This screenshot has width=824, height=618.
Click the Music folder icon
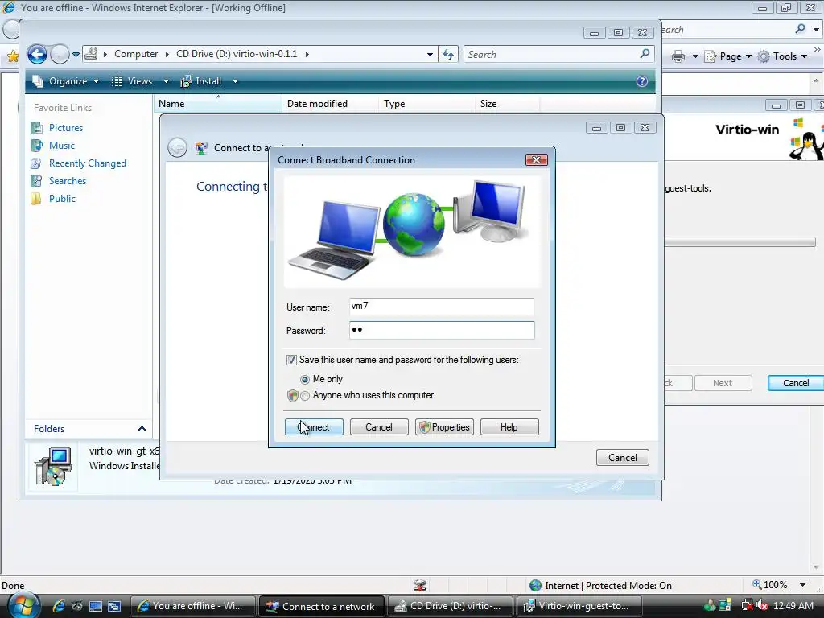pos(36,146)
